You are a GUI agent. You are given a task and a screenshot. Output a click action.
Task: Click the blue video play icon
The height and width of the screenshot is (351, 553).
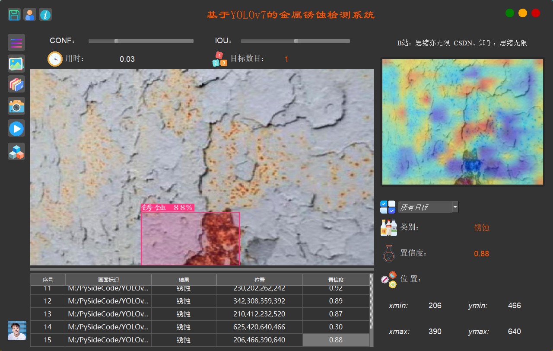tap(16, 128)
